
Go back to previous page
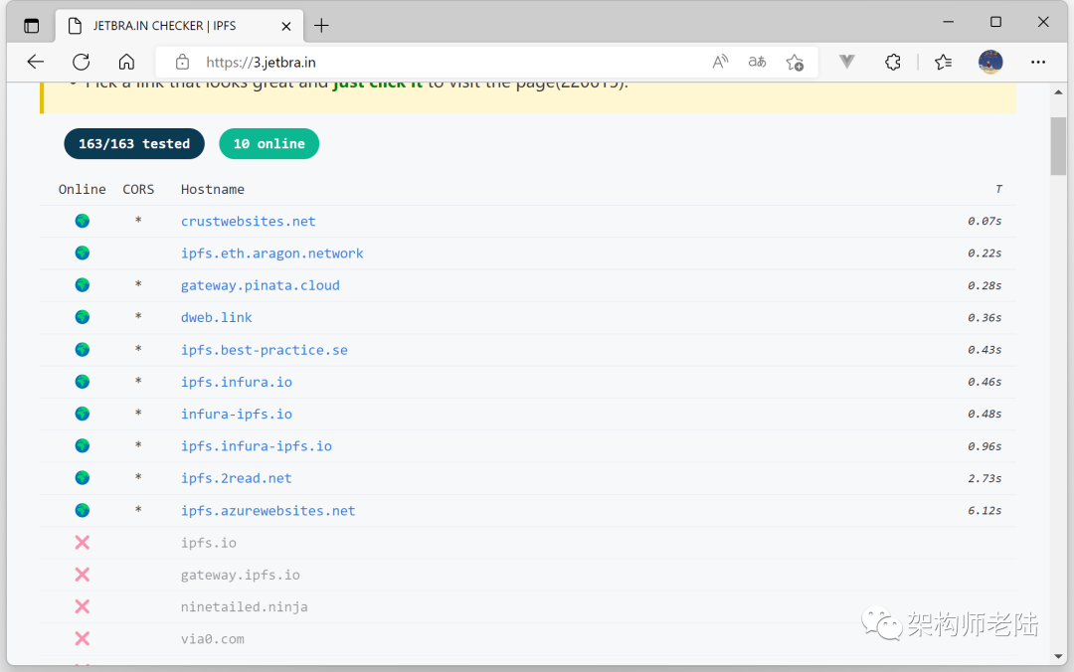(36, 63)
